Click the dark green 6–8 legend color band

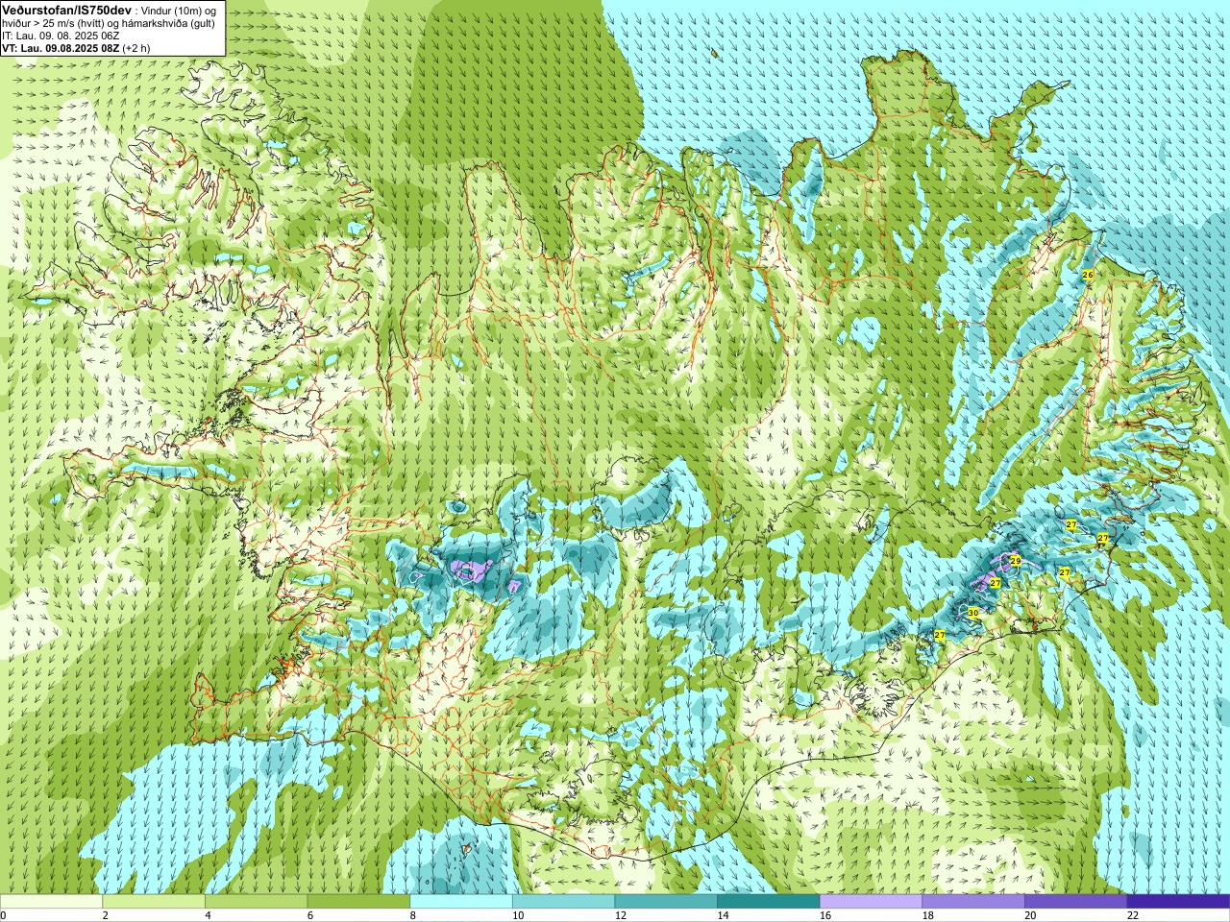point(358,902)
